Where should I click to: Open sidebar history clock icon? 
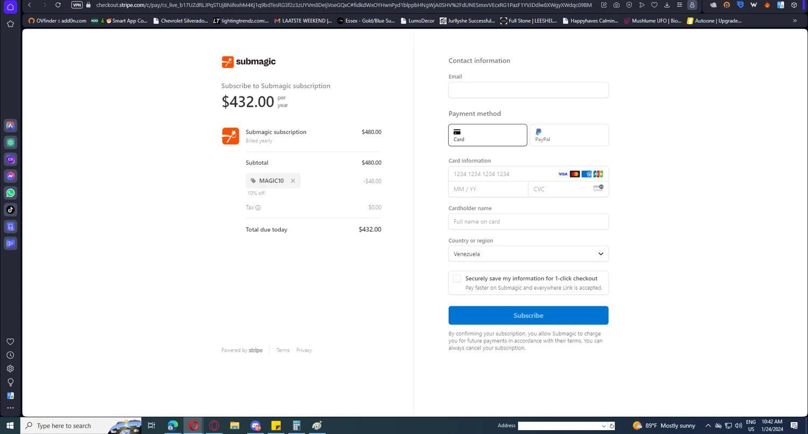(x=10, y=355)
